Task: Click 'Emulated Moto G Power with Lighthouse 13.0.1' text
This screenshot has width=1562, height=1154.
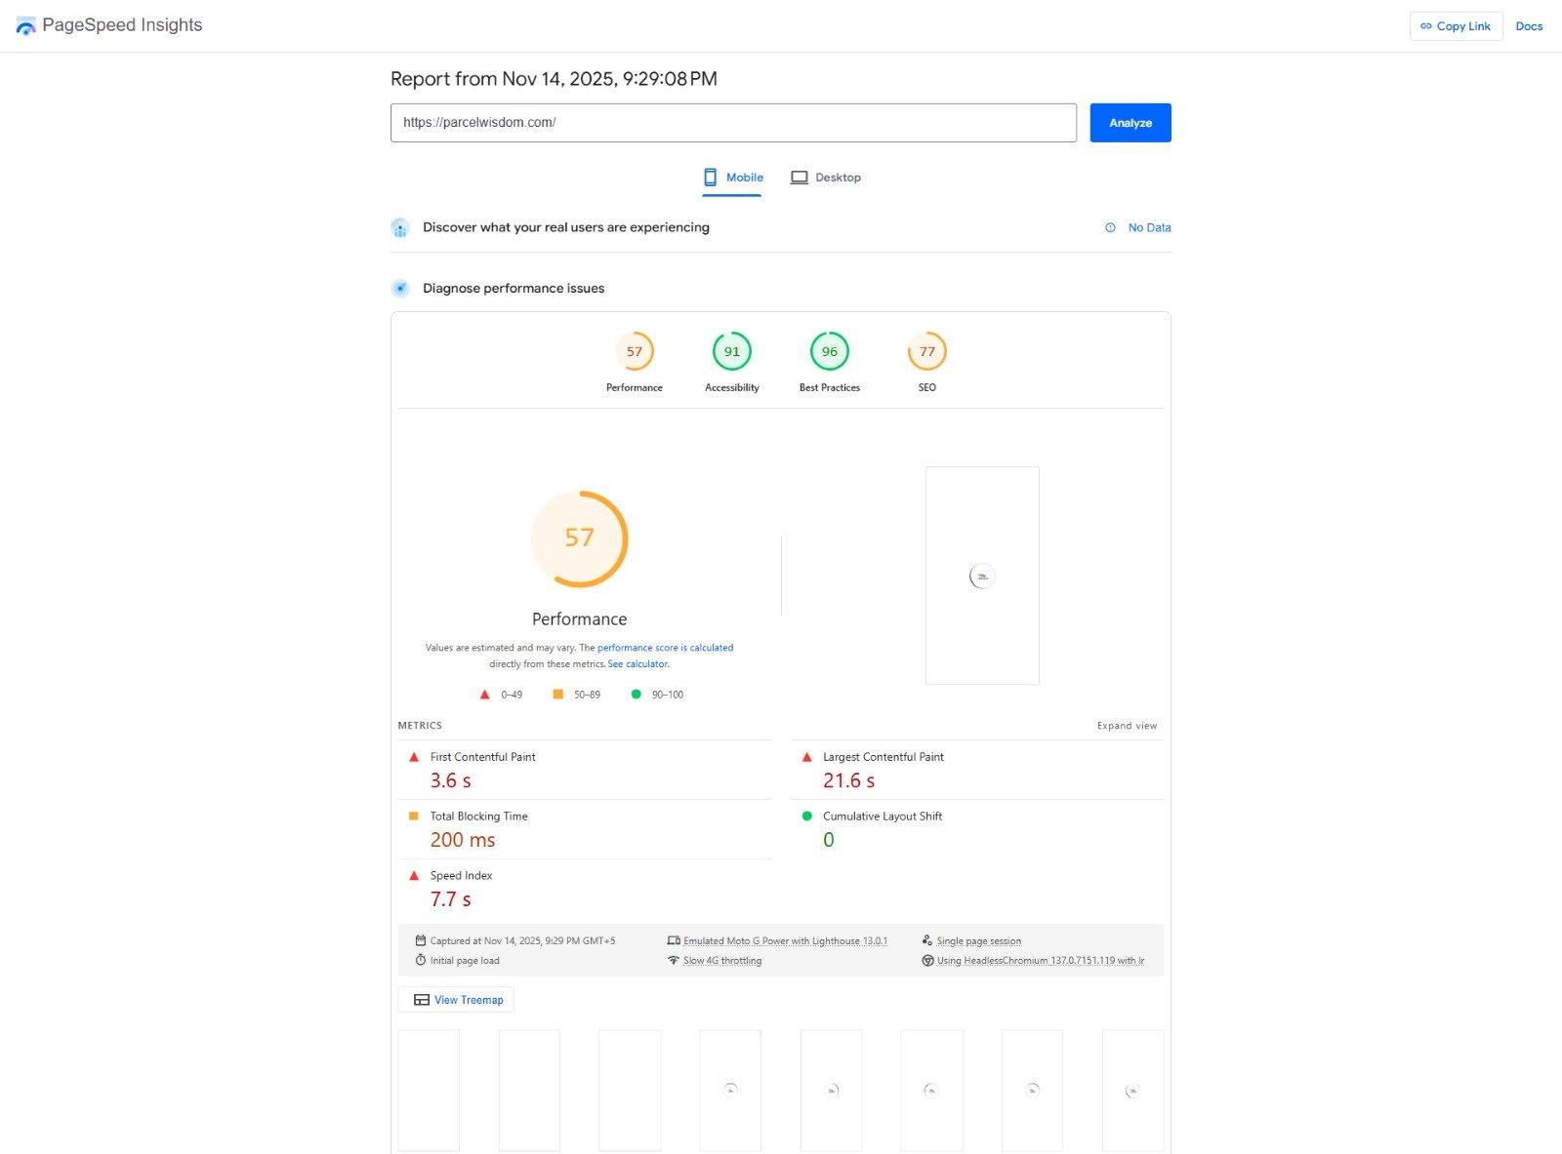Action: 786,941
